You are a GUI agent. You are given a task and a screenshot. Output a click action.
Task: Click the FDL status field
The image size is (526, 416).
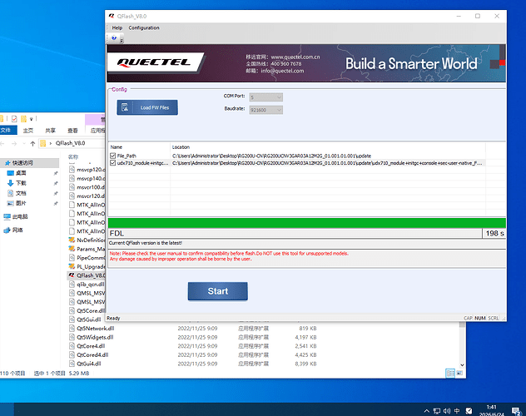[295, 233]
